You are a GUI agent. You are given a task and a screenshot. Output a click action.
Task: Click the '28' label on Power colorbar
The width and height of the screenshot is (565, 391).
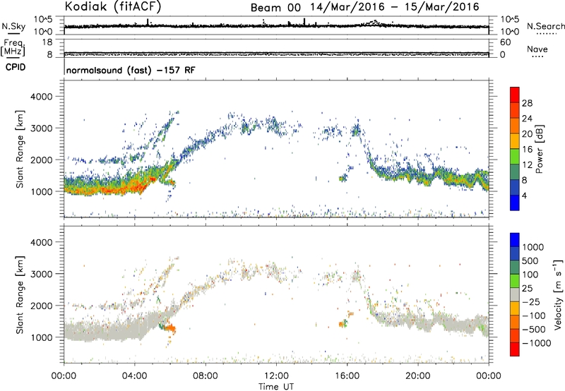coord(527,103)
